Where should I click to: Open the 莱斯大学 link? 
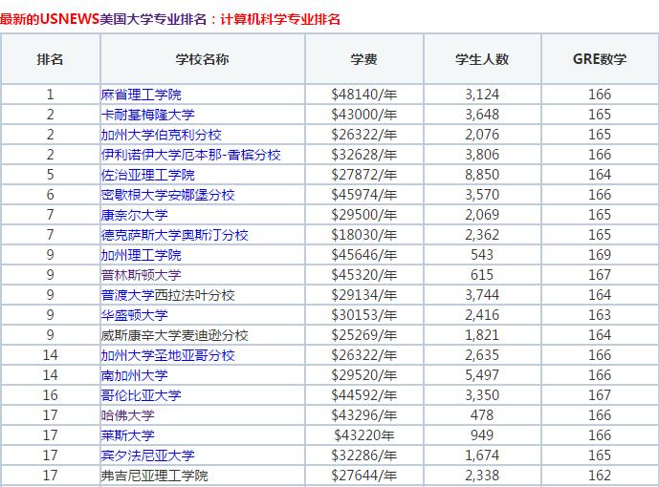click(127, 435)
